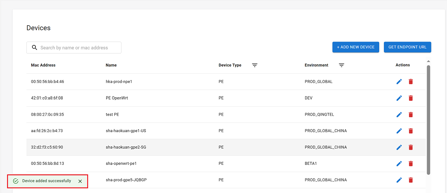This screenshot has width=447, height=193.
Task: Click device name test PE
Action: (x=112, y=115)
